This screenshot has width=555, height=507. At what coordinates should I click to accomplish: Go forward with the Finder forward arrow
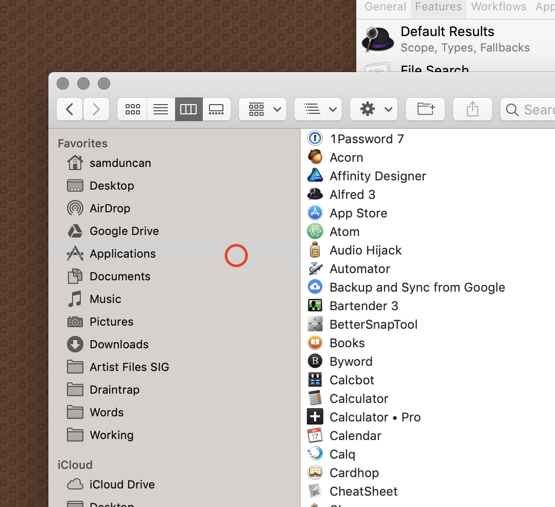pyautogui.click(x=96, y=109)
